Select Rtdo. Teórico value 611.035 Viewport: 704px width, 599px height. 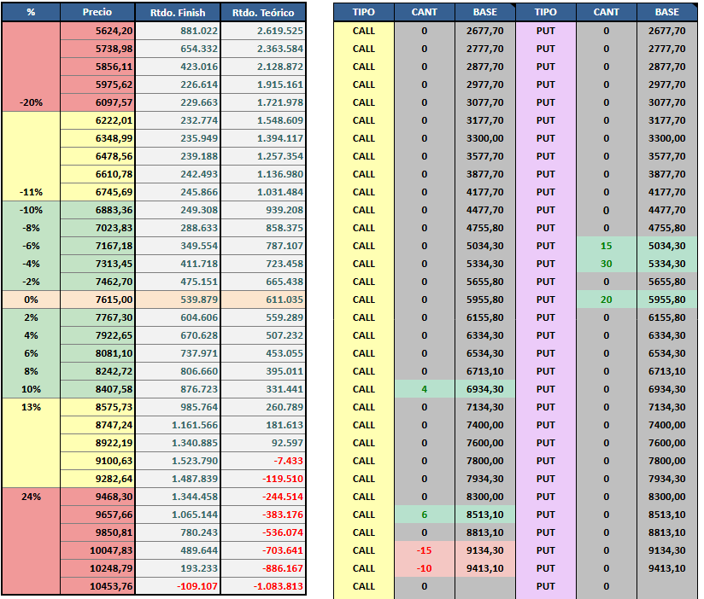pyautogui.click(x=263, y=299)
